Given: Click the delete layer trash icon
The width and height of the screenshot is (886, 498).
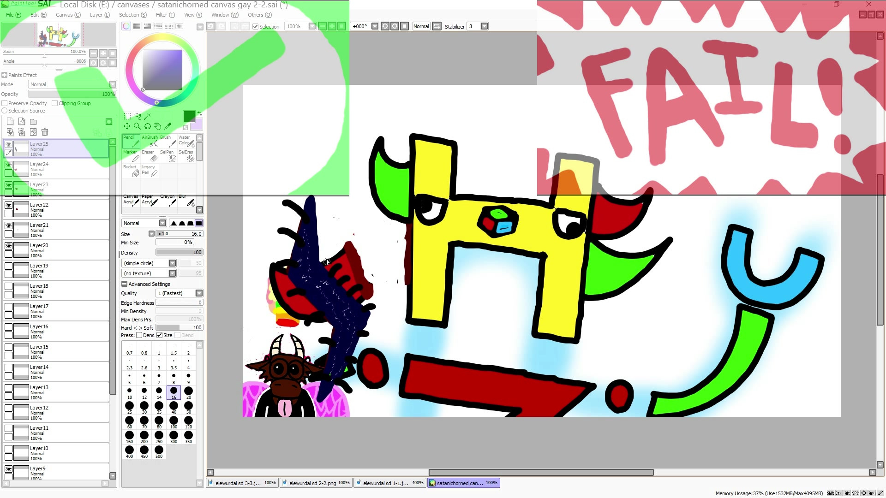Looking at the screenshot, I should (45, 132).
